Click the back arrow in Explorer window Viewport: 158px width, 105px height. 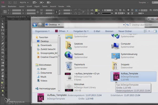[35, 25]
